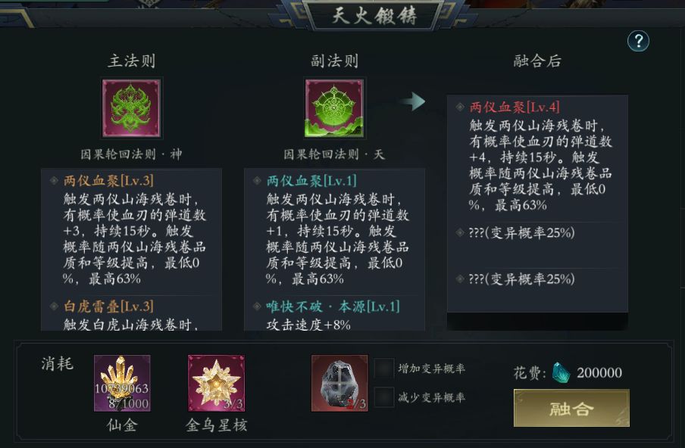Screen dimensions: 685x448
Task: Click the 天火锻铸 title banner
Action: [374, 16]
